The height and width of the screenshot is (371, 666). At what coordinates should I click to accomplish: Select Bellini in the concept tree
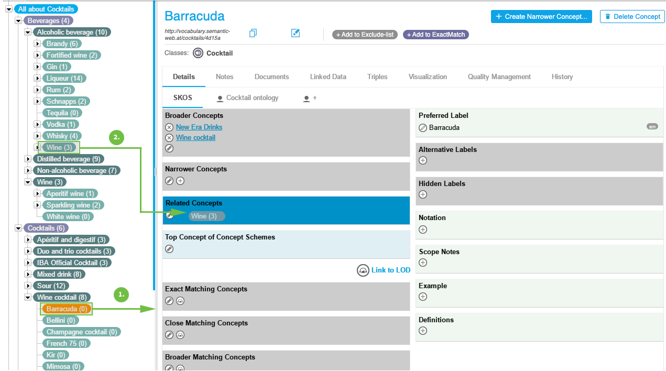[62, 320]
